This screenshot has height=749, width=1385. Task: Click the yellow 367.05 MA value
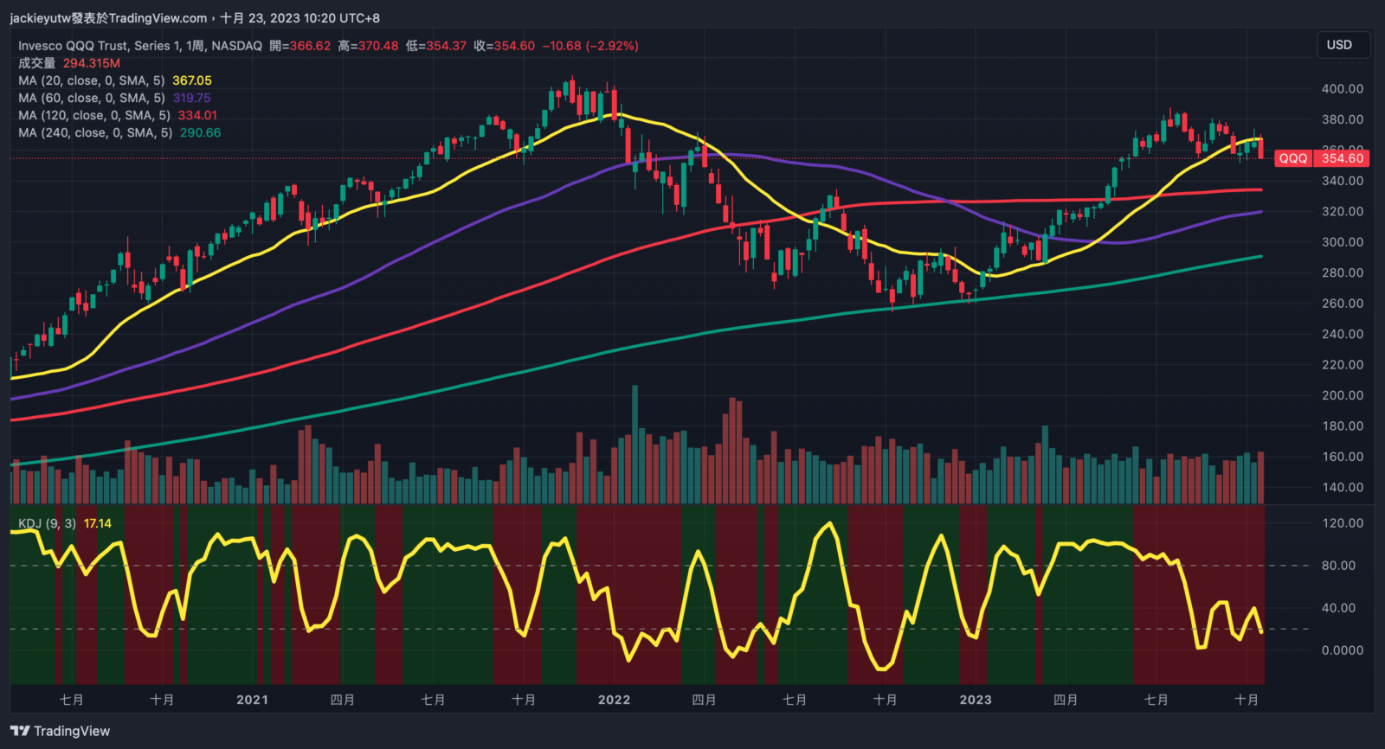coord(192,80)
